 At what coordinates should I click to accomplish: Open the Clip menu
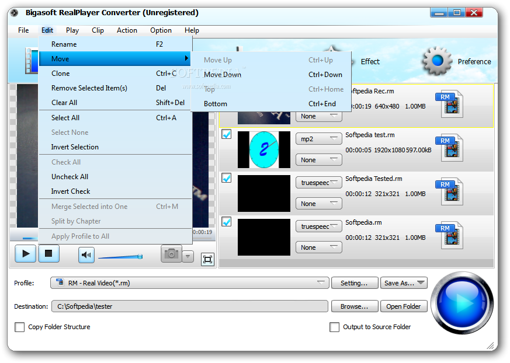(98, 30)
